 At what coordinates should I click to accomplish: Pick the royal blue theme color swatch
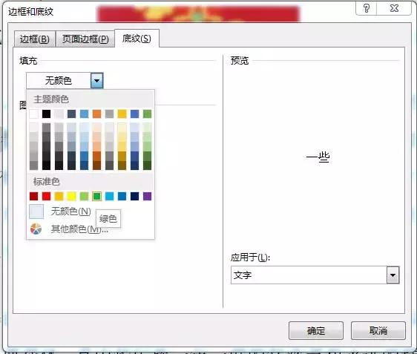click(134, 114)
